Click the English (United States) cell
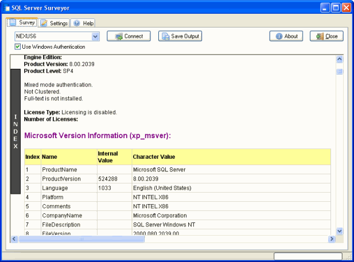This screenshot has width=354, height=262. 231,188
